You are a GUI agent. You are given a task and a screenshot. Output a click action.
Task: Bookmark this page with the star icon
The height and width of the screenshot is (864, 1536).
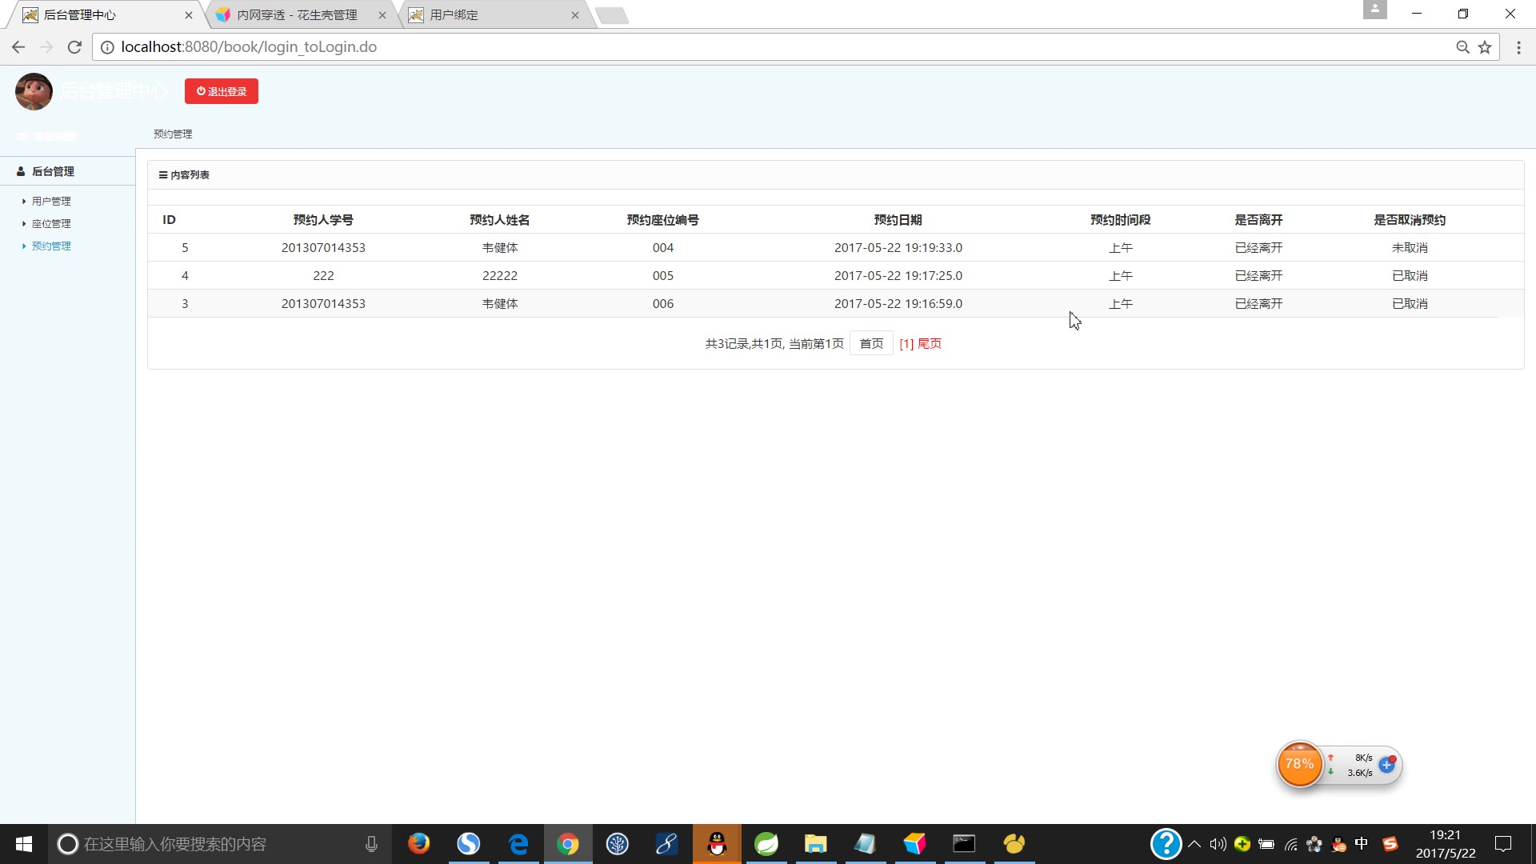(x=1485, y=47)
